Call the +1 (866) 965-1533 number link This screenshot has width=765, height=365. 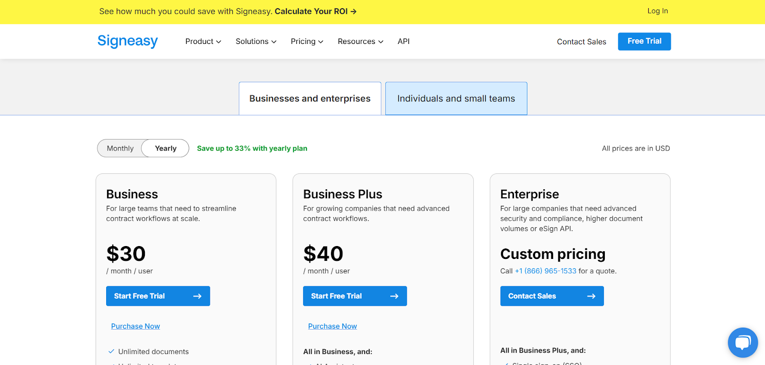(x=546, y=271)
